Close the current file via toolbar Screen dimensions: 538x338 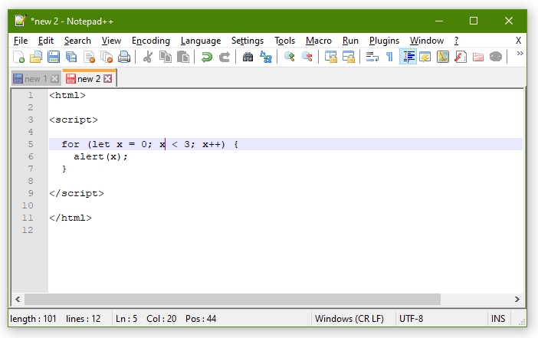[89, 57]
